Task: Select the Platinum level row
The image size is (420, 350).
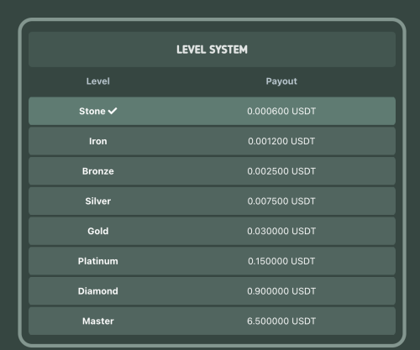Action: coord(212,261)
